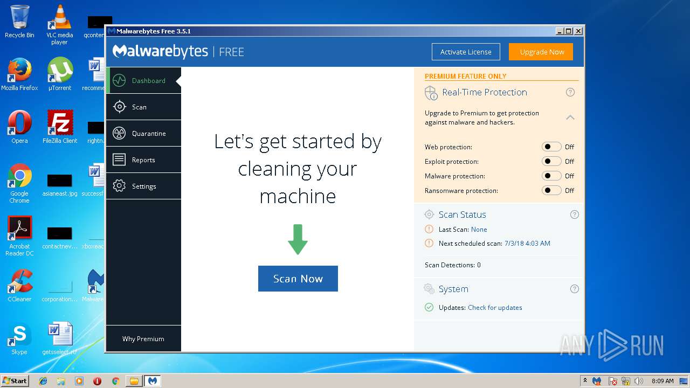Click the green check icon beside Updates
Image resolution: width=690 pixels, height=388 pixels.
(429, 308)
